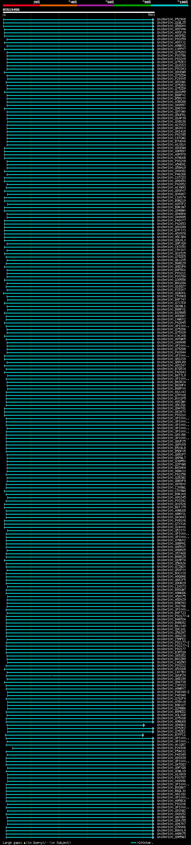Select the UniRef100_Q8RVF9 label

(x=171, y=481)
